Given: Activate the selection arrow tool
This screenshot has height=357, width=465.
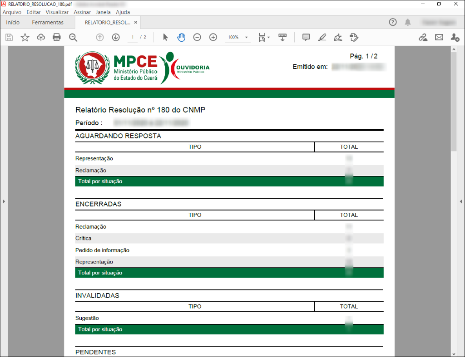Looking at the screenshot, I should click(x=165, y=37).
